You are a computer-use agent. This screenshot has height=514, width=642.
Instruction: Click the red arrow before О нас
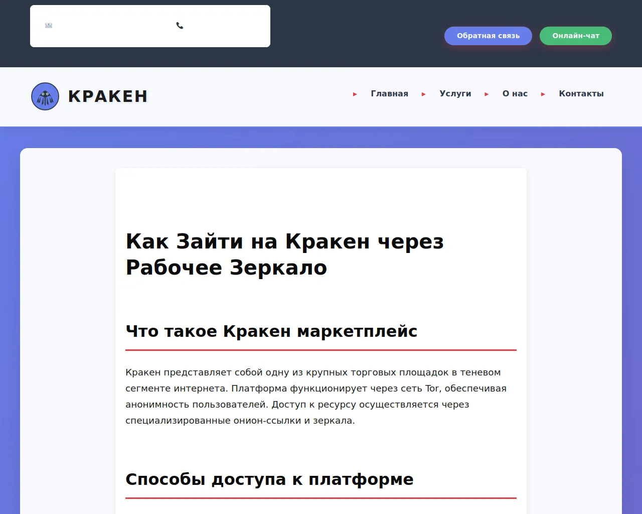coord(487,94)
